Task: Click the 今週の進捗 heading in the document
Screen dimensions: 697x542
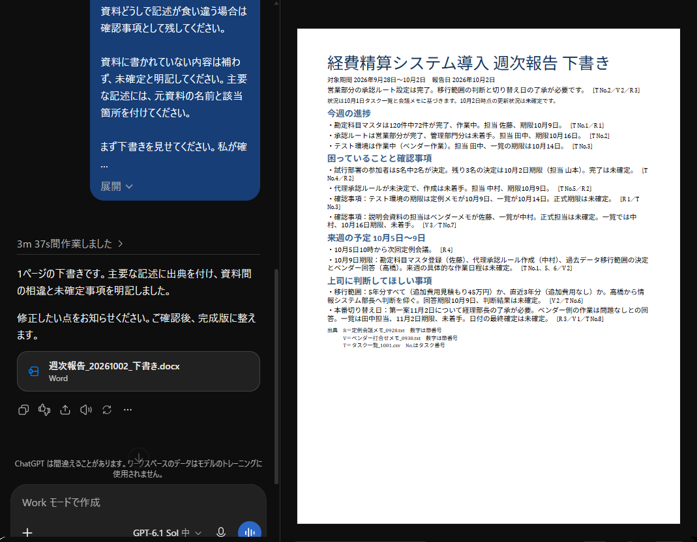Action: pos(349,113)
